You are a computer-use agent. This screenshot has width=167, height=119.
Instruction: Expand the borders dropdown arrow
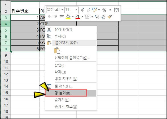[x=92, y=17]
